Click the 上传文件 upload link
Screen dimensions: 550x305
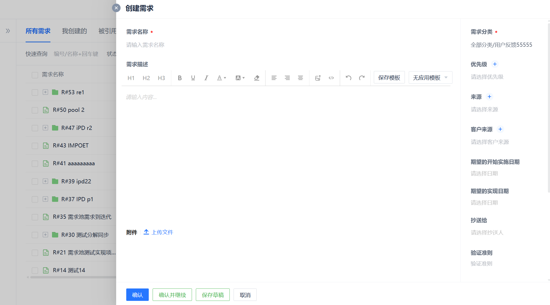(162, 232)
